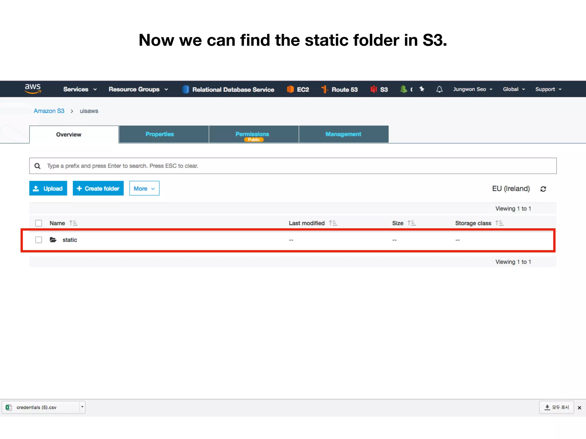Click the Upload button
This screenshot has height=439, width=586.
tap(48, 188)
